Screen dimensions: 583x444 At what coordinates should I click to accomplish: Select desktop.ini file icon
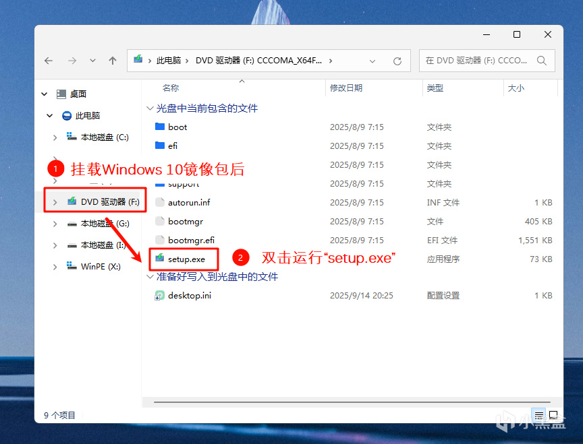[159, 296]
